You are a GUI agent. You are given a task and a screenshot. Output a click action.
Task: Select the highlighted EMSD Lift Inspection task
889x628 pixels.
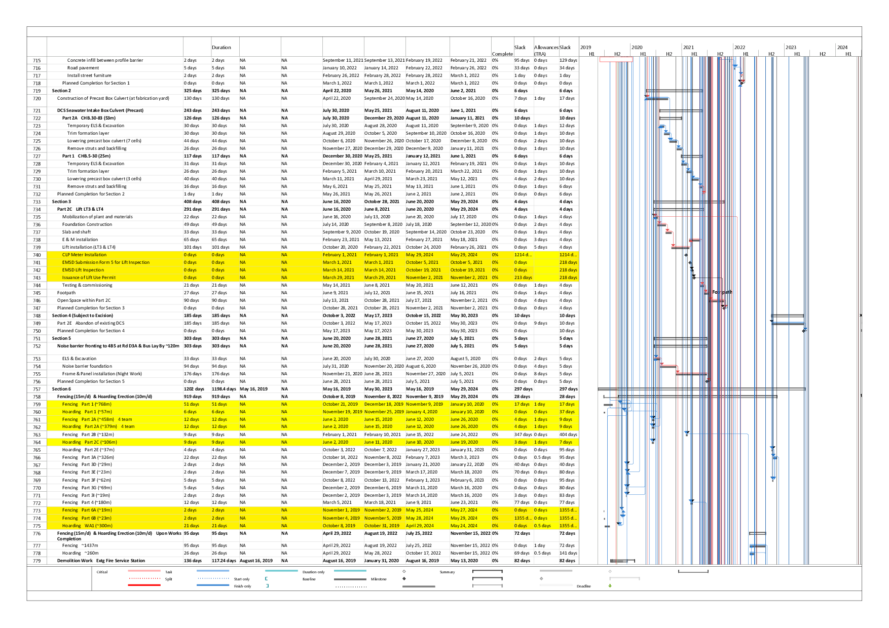point(83,270)
